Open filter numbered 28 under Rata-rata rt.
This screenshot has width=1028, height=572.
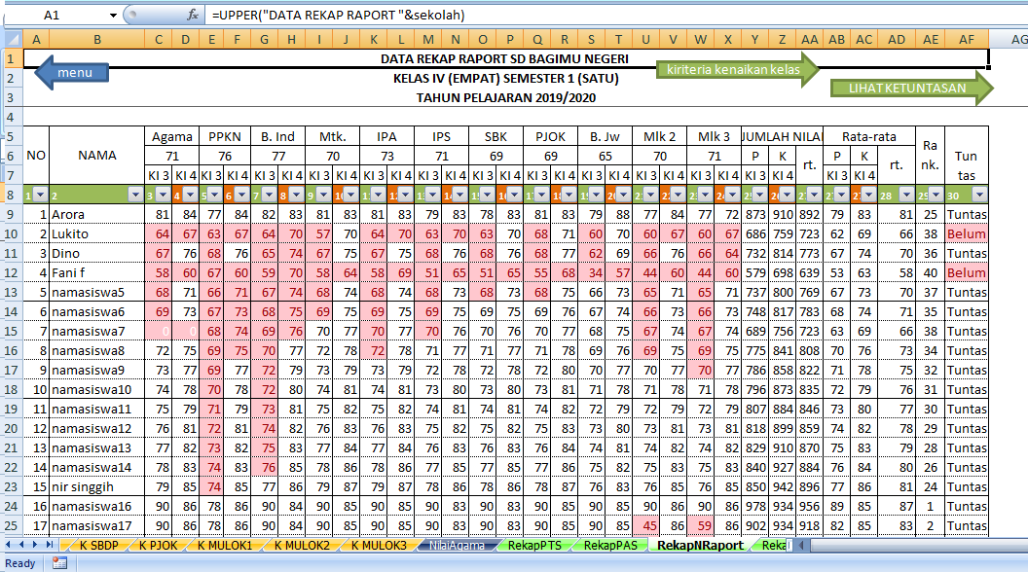tap(906, 195)
